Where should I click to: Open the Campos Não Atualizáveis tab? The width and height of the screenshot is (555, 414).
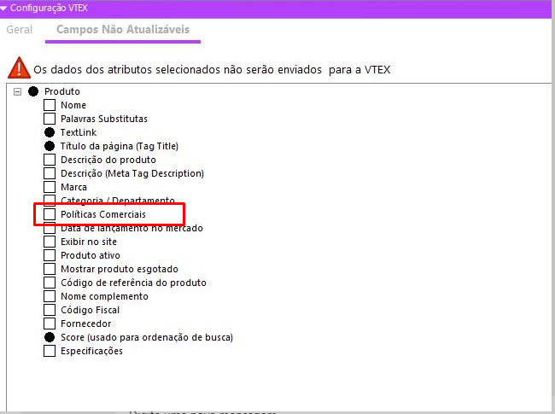tap(123, 29)
